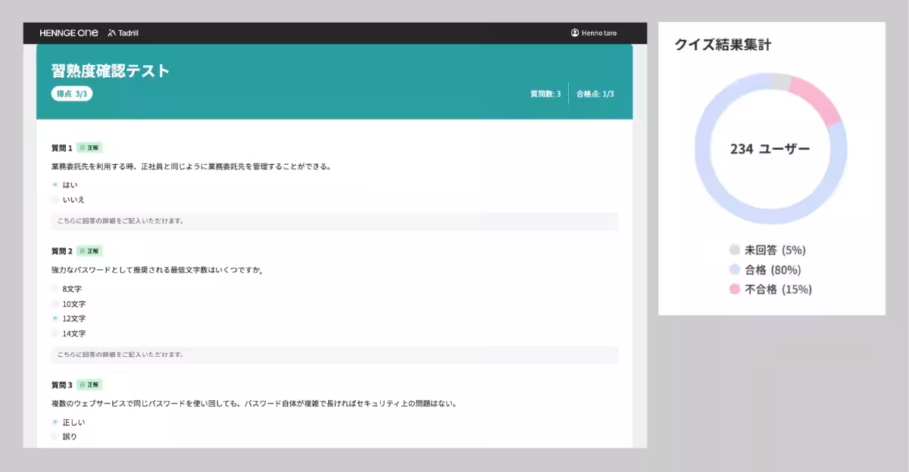Image resolution: width=909 pixels, height=472 pixels.
Task: Open the Henno taro account menu
Action: coord(595,33)
